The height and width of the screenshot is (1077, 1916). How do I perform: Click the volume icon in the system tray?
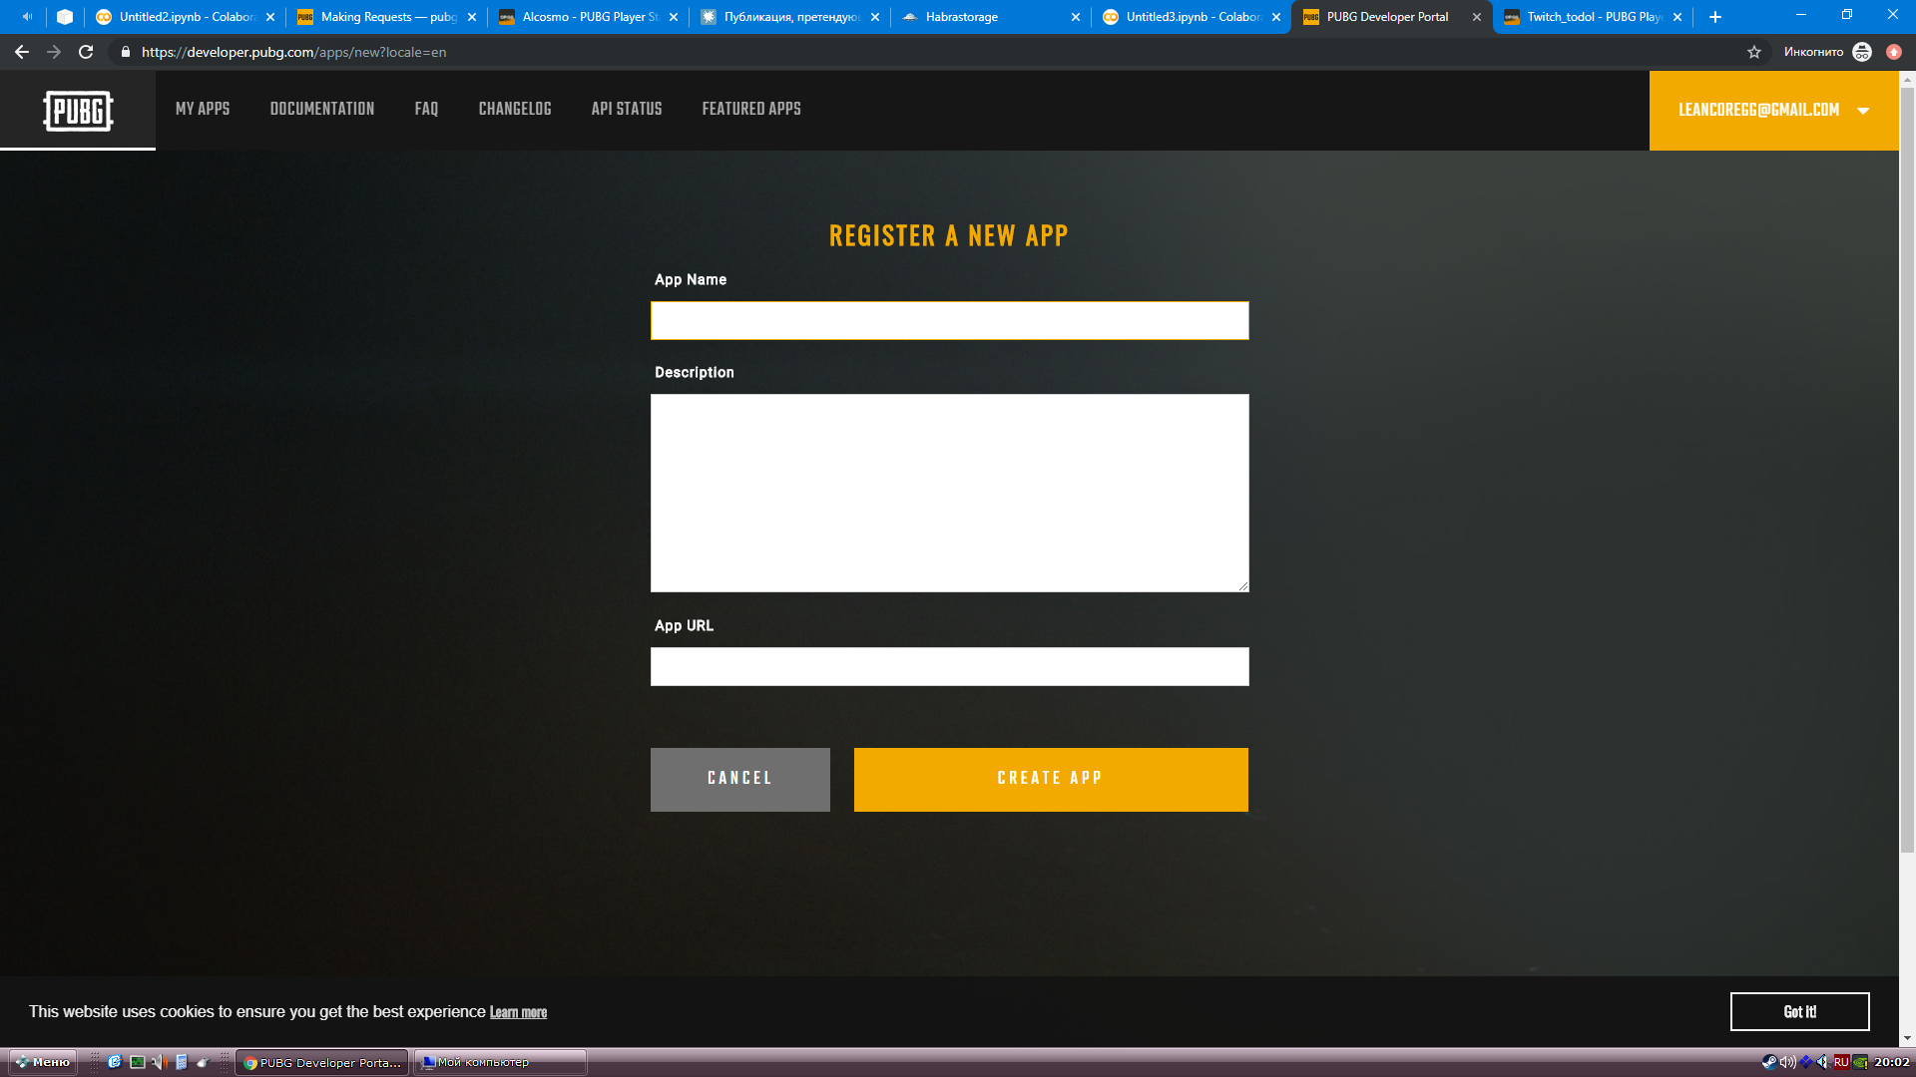tap(1787, 1062)
